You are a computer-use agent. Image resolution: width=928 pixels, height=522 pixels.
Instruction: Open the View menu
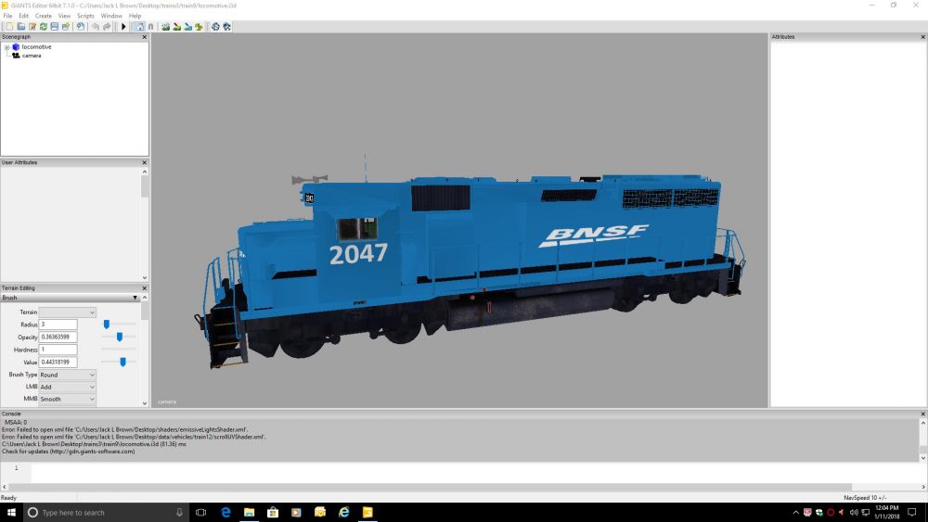pyautogui.click(x=65, y=16)
